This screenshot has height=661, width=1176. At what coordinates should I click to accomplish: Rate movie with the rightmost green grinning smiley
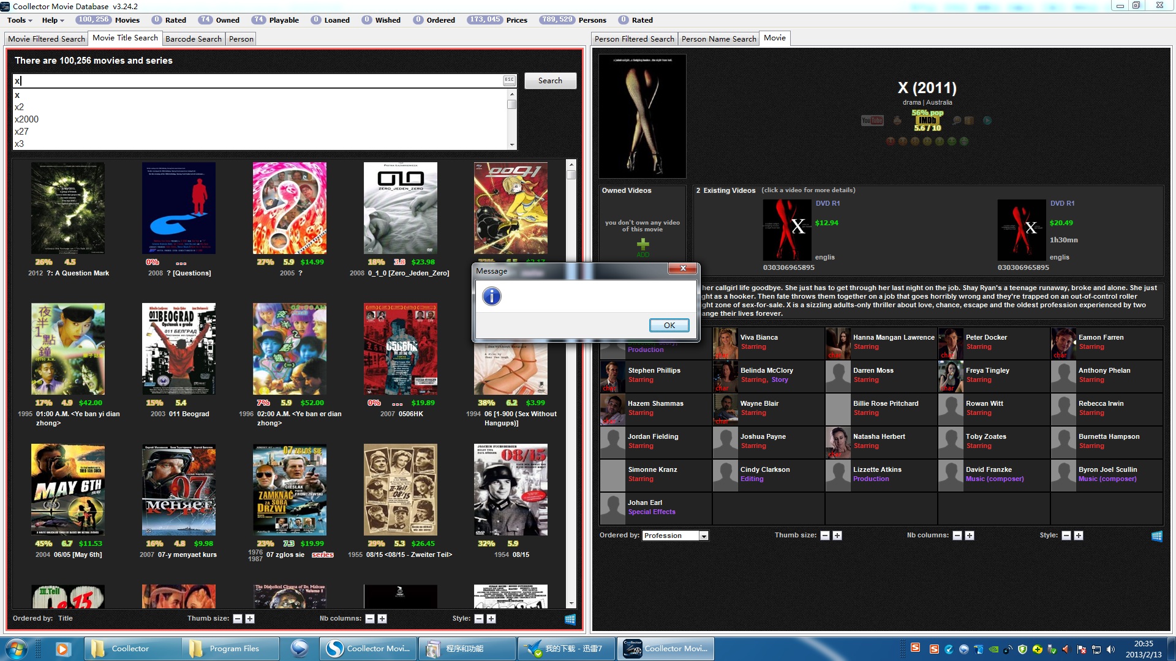964,141
